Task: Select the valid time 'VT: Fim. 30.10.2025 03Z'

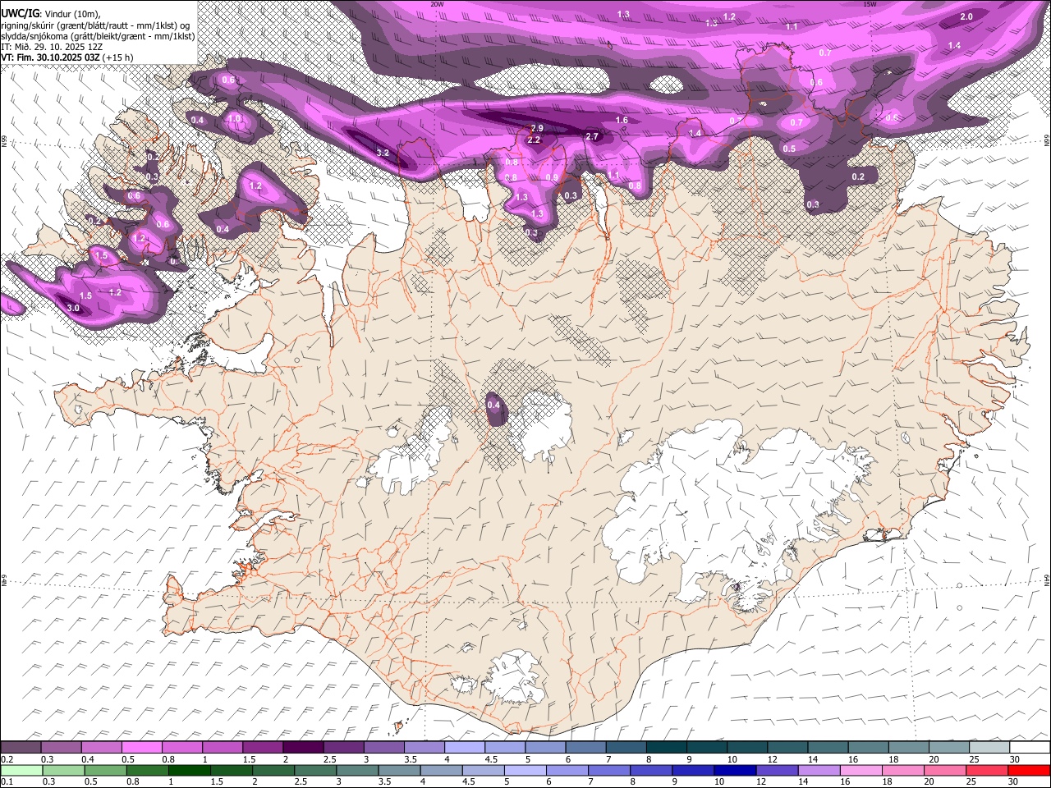Action: coord(50,57)
